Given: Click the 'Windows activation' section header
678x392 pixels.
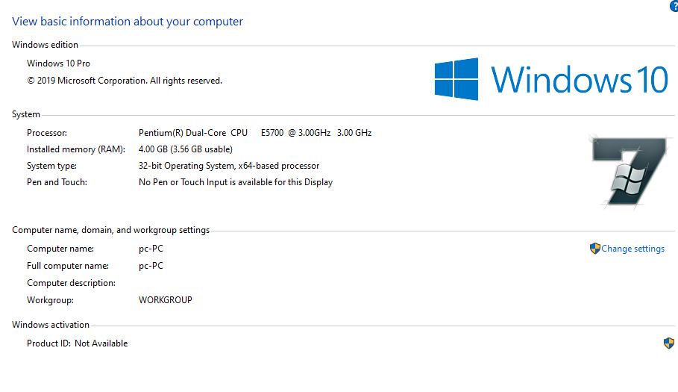Looking at the screenshot, I should click(x=51, y=325).
